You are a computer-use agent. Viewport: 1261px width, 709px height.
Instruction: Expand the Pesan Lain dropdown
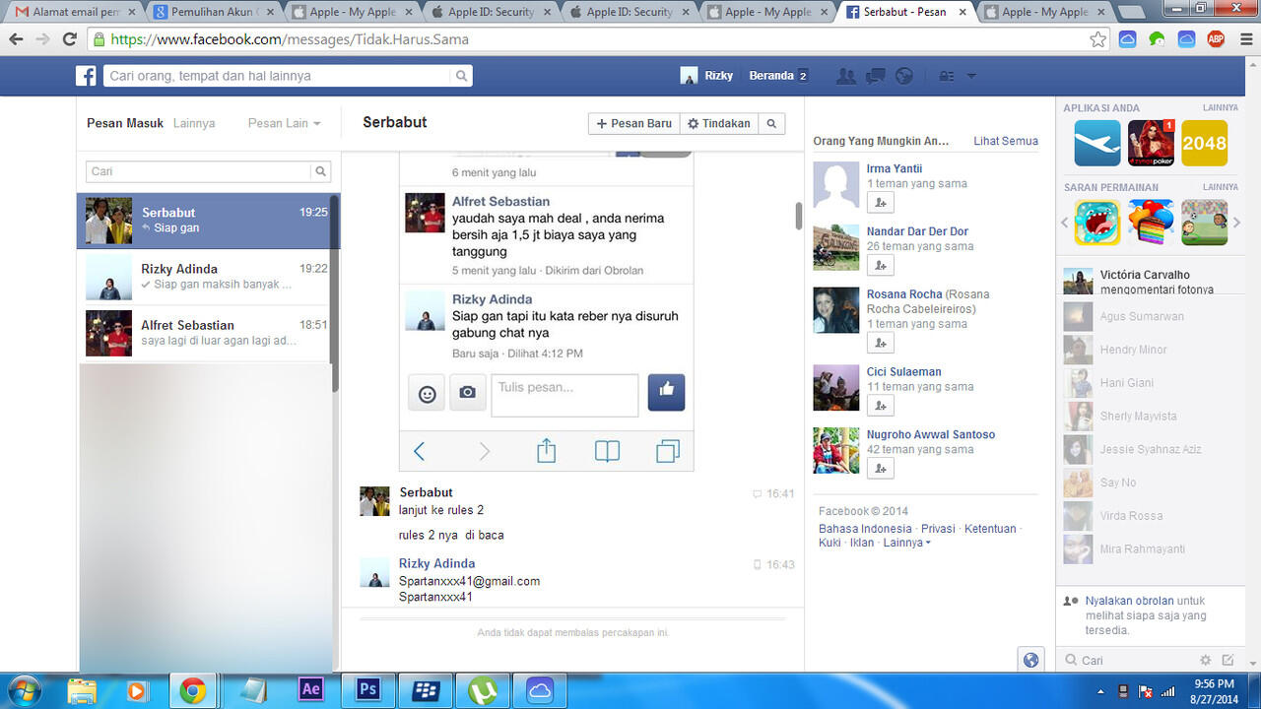(x=284, y=124)
